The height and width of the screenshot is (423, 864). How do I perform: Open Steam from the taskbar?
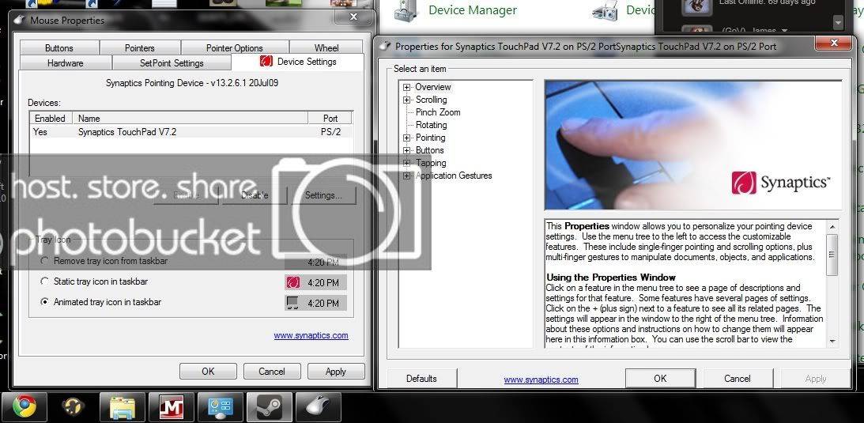[x=270, y=407]
